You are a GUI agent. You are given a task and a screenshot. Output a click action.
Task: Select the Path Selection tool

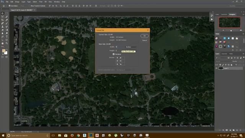[2, 40]
